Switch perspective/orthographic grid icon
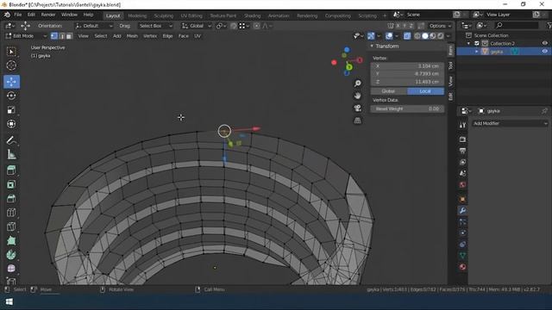Screen dimensions: 552x310 point(358,121)
